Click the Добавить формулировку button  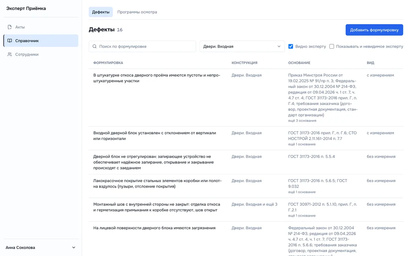(374, 30)
